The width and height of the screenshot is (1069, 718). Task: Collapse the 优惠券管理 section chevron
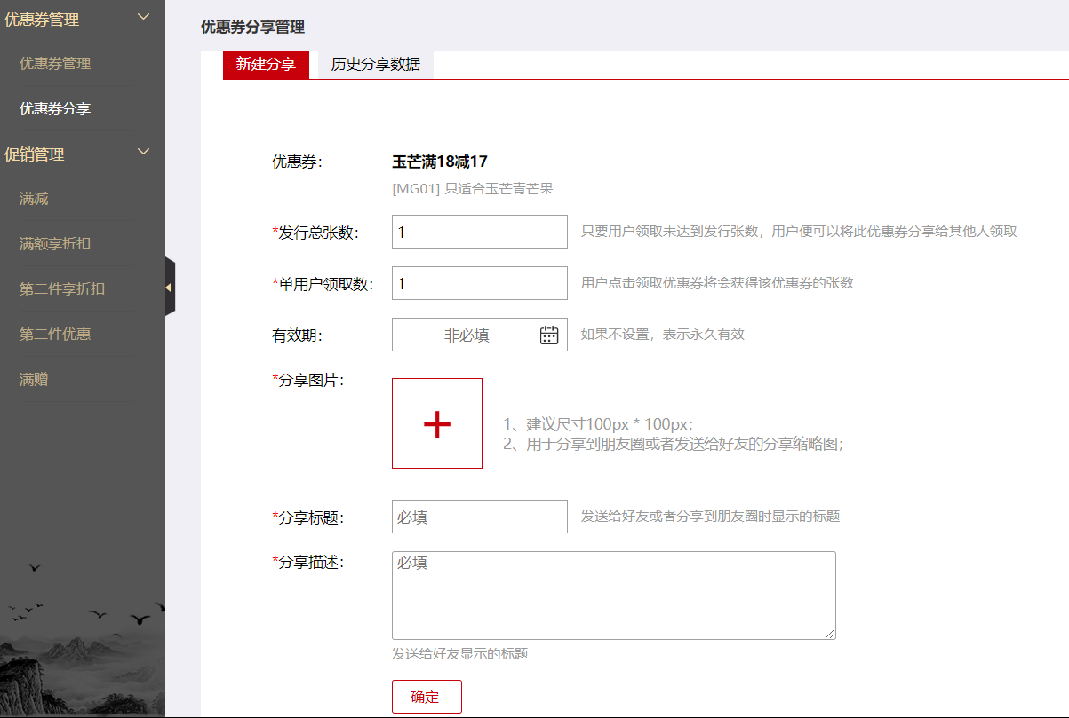pyautogui.click(x=143, y=16)
